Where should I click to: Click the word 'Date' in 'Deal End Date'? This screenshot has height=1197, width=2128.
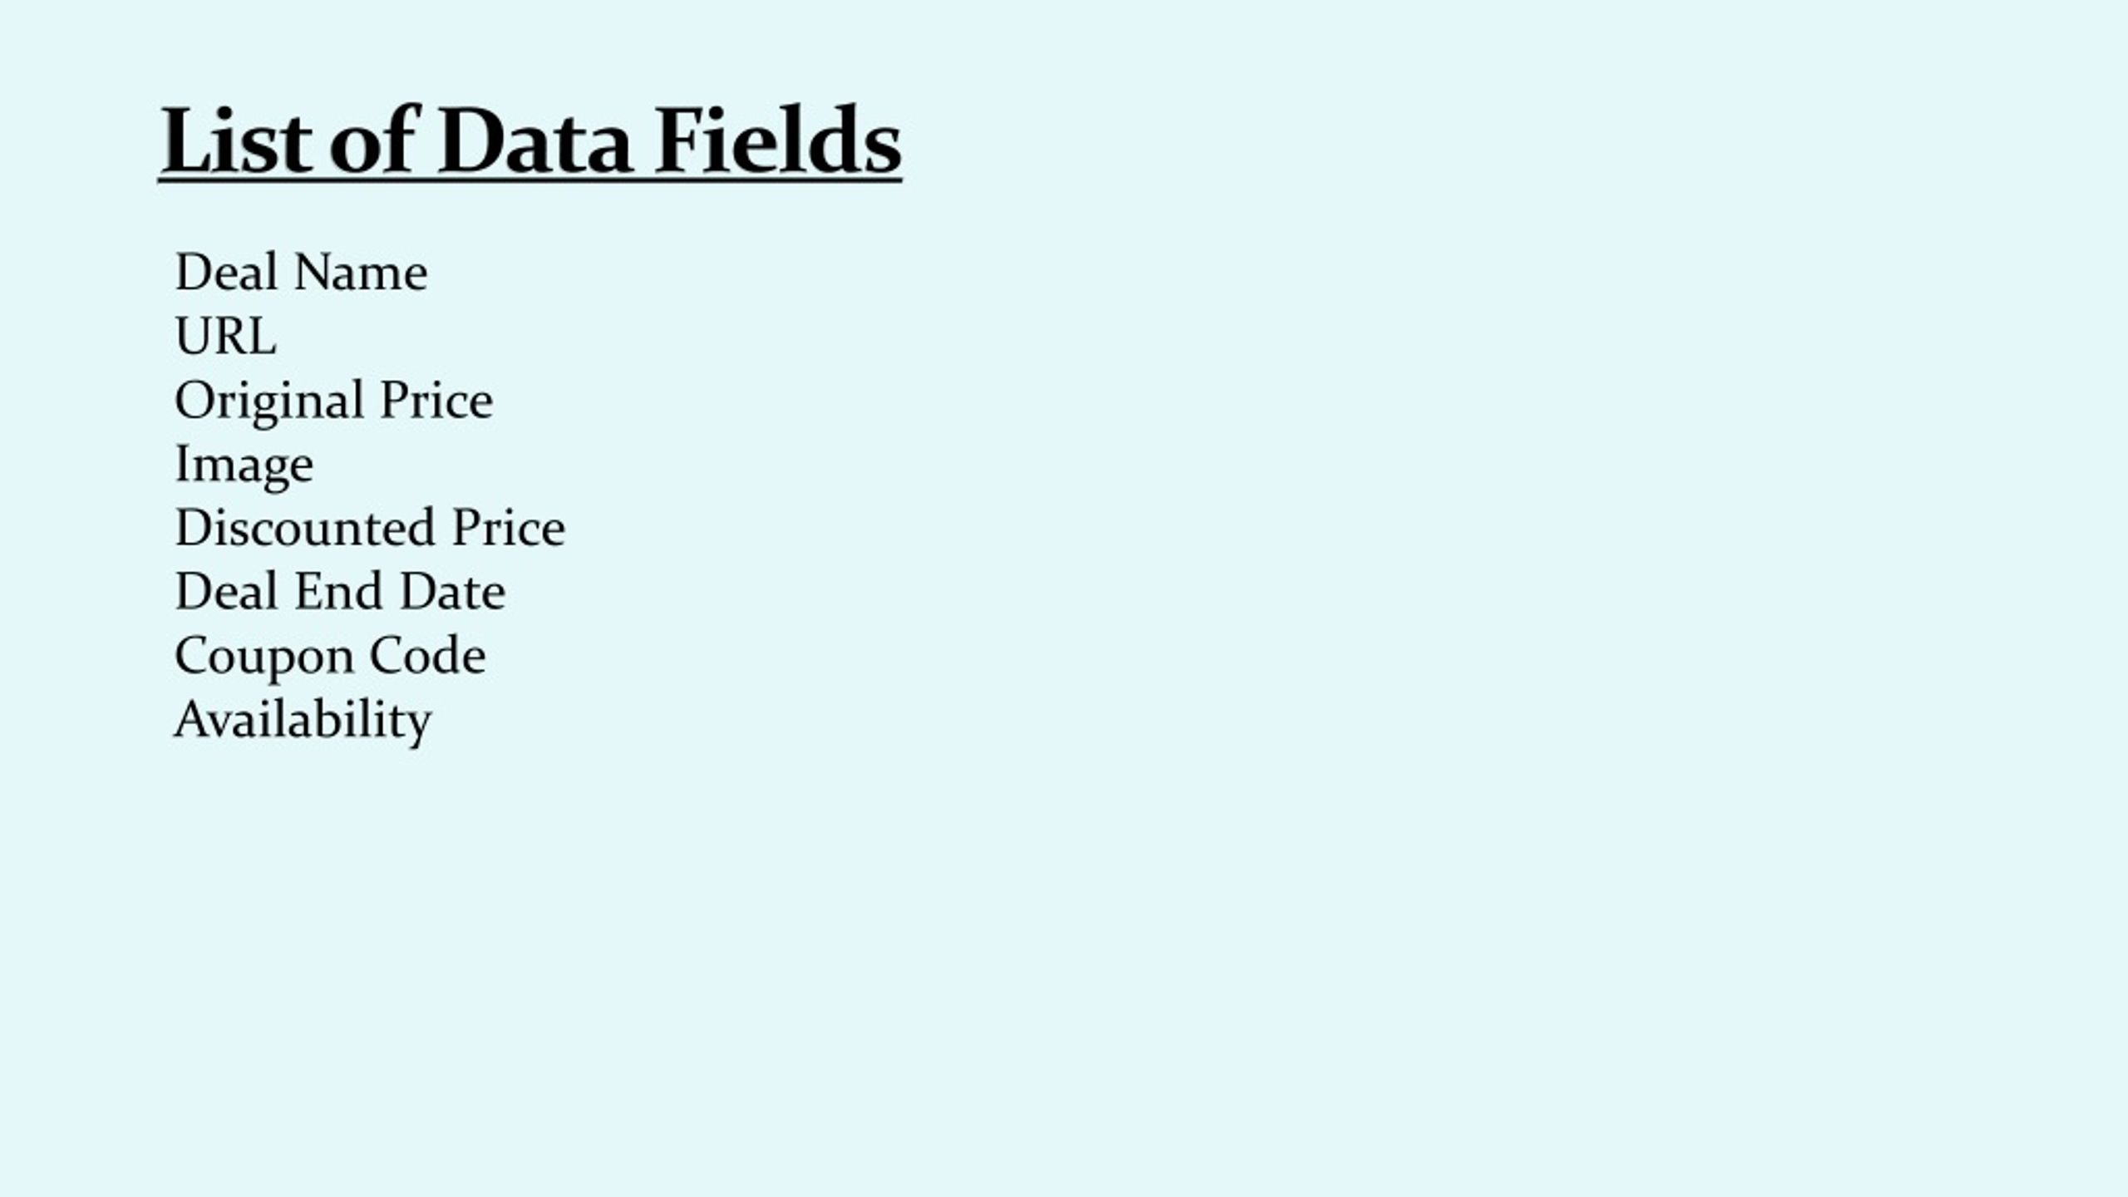tap(452, 591)
